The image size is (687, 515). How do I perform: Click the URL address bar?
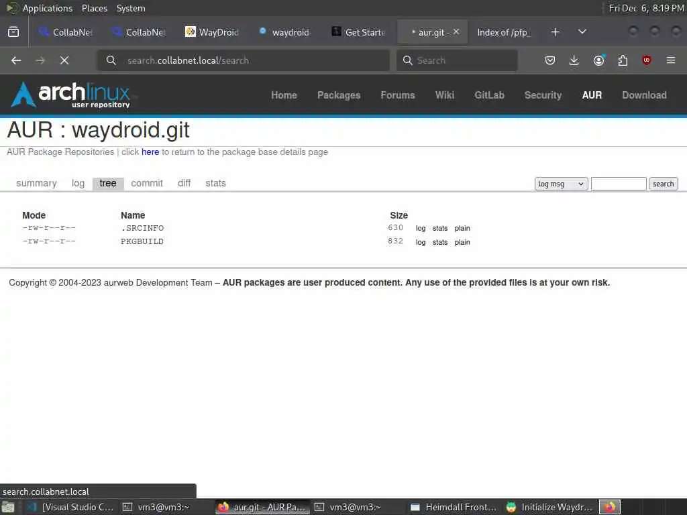tap(243, 60)
